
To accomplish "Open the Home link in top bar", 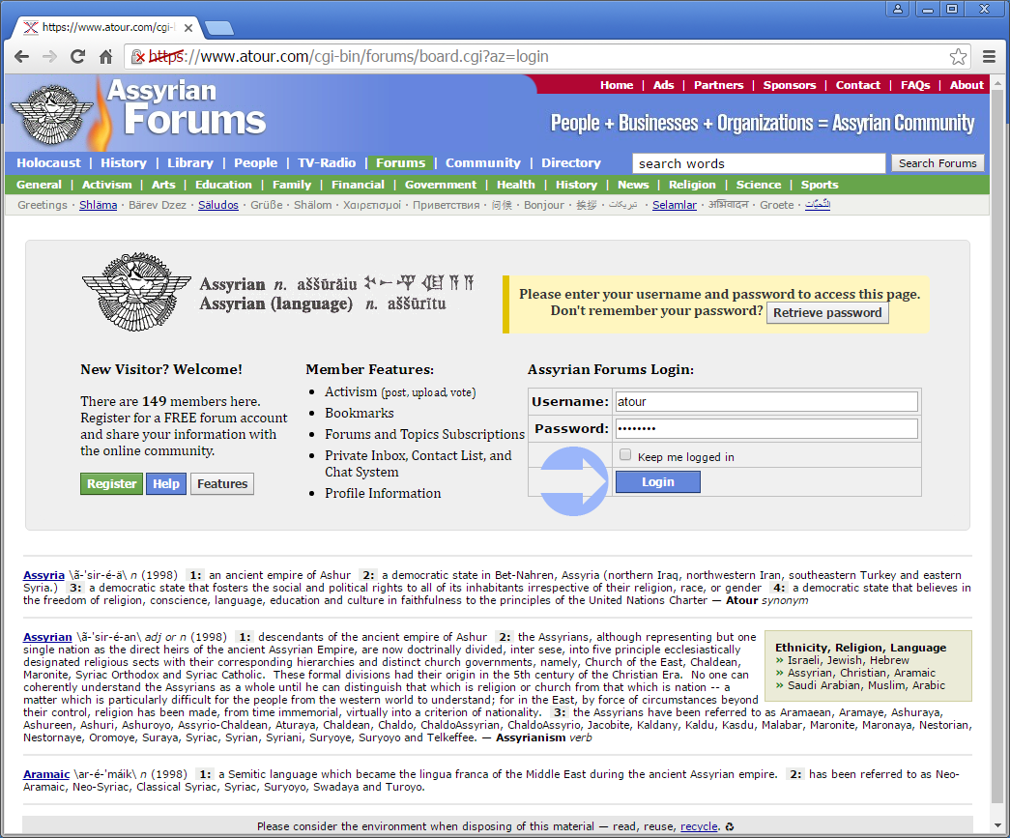I will (x=617, y=85).
